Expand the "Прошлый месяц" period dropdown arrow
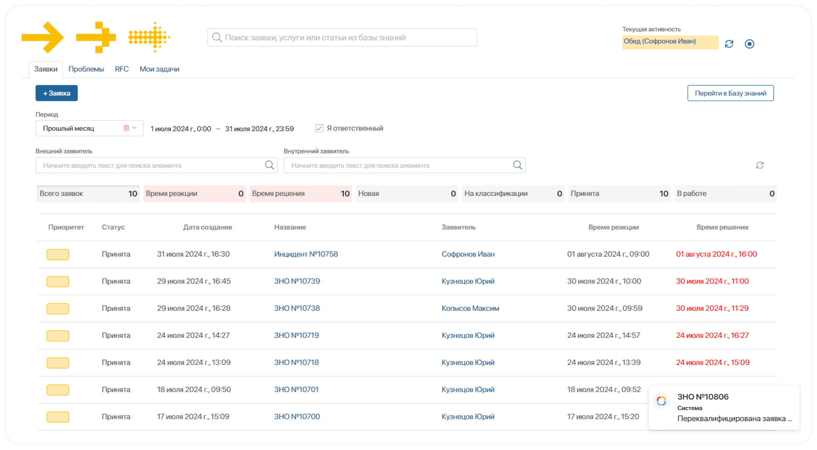This screenshot has width=817, height=450. click(x=134, y=128)
